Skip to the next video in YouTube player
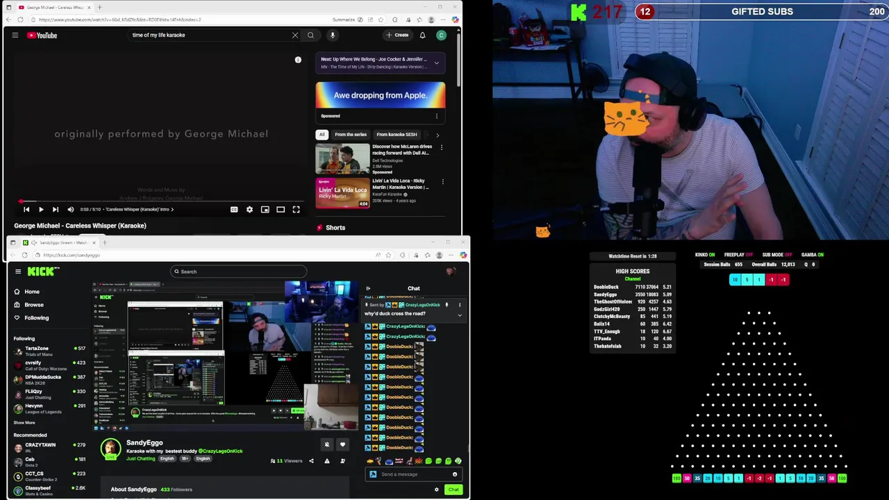 click(x=56, y=209)
